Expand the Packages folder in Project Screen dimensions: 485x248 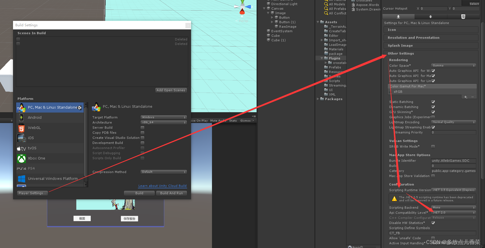pos(318,99)
